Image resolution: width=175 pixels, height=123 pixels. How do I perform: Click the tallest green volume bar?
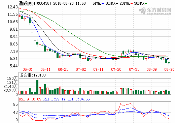(x=37, y=87)
